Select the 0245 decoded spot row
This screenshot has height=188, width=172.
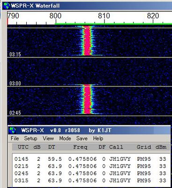[x=90, y=173]
